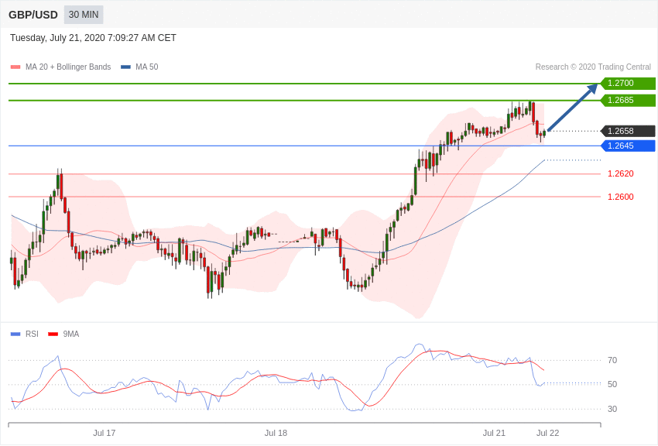
Task: Click the Jul 18 date axis label
Action: (x=276, y=433)
